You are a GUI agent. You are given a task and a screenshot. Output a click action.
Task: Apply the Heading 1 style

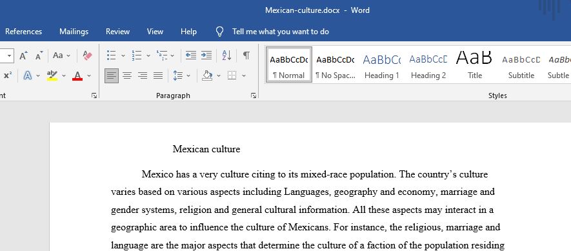[382, 65]
